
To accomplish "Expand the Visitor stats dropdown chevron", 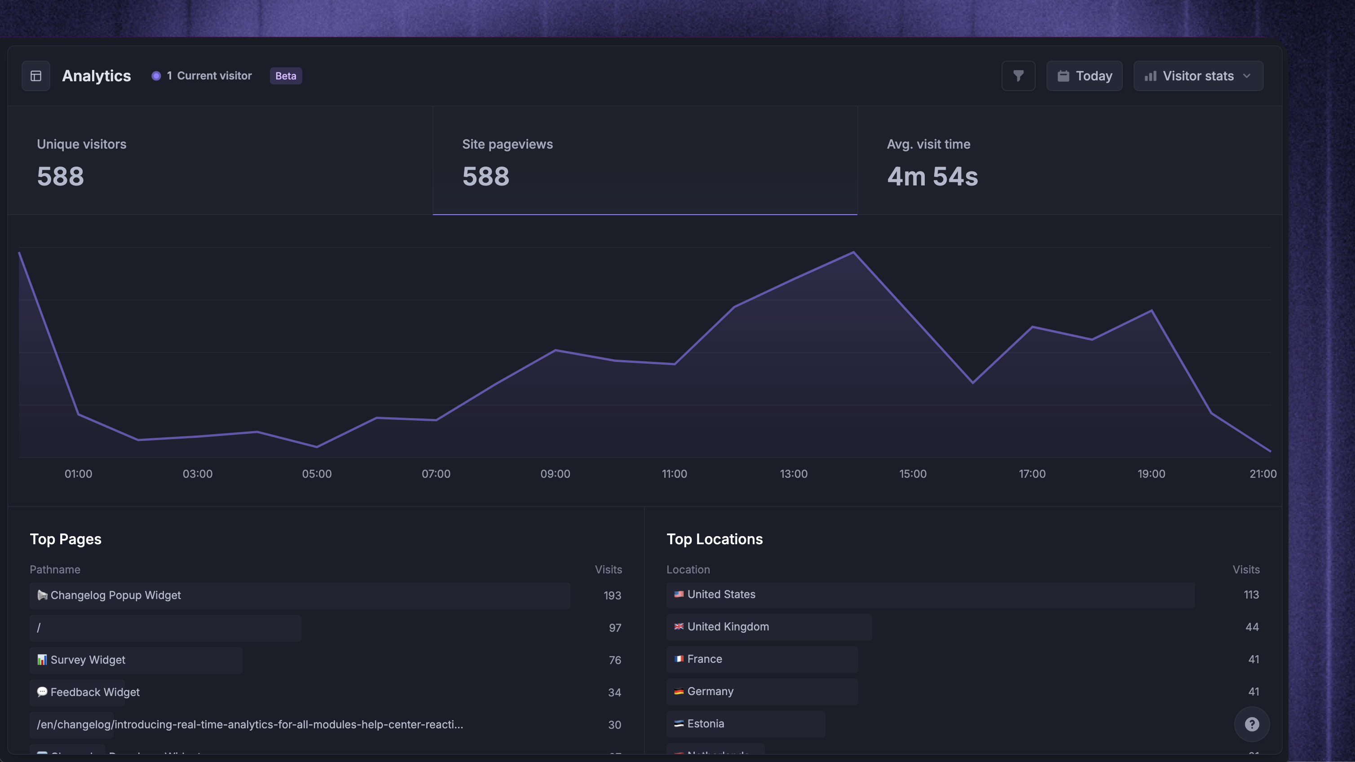I will (1247, 76).
